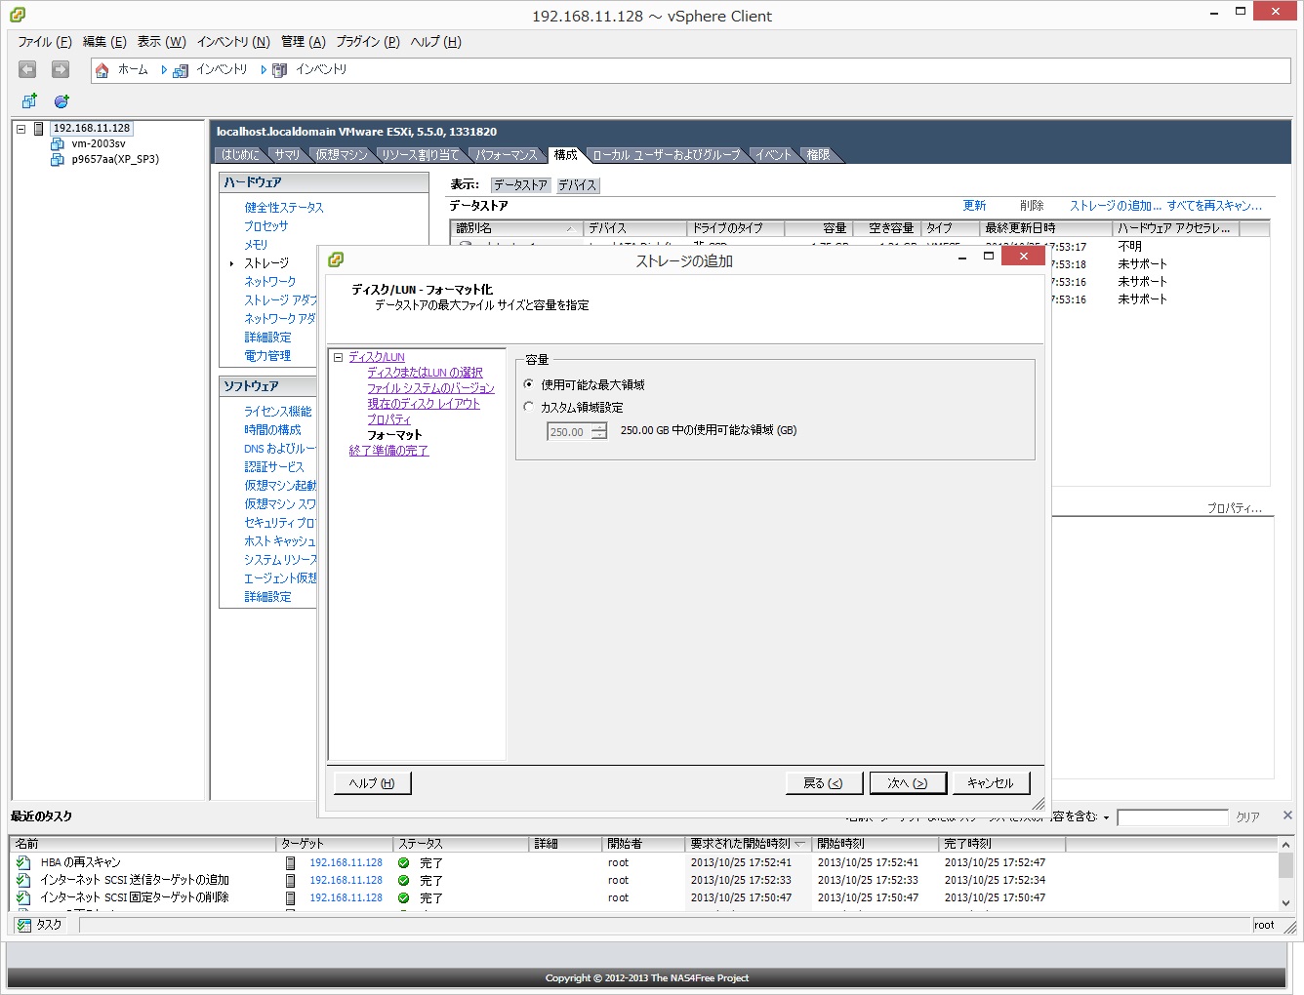This screenshot has height=995, width=1304.
Task: Click the 更新 link above the datastore table
Action: click(974, 206)
